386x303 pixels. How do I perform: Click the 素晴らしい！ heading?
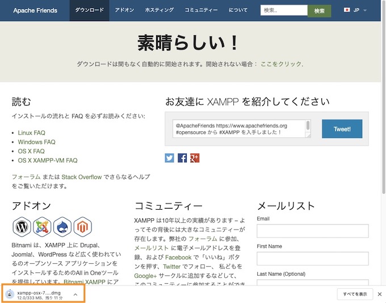tap(188, 43)
